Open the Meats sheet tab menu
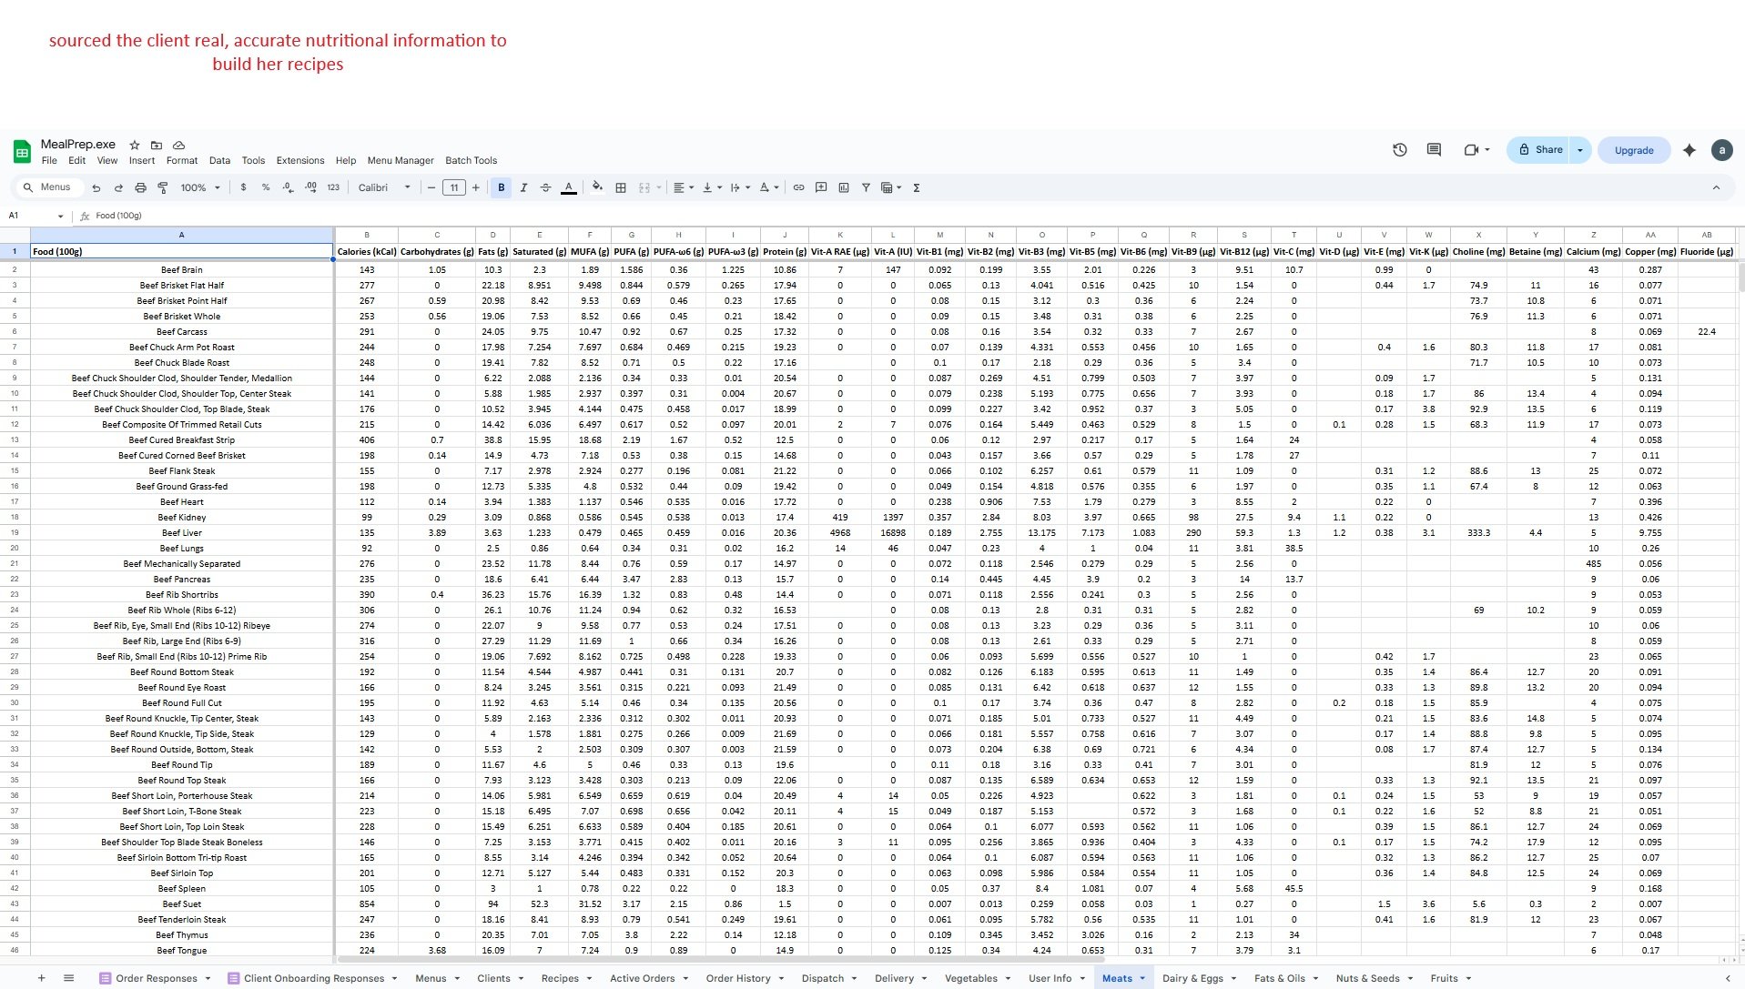1745x989 pixels. click(1143, 978)
